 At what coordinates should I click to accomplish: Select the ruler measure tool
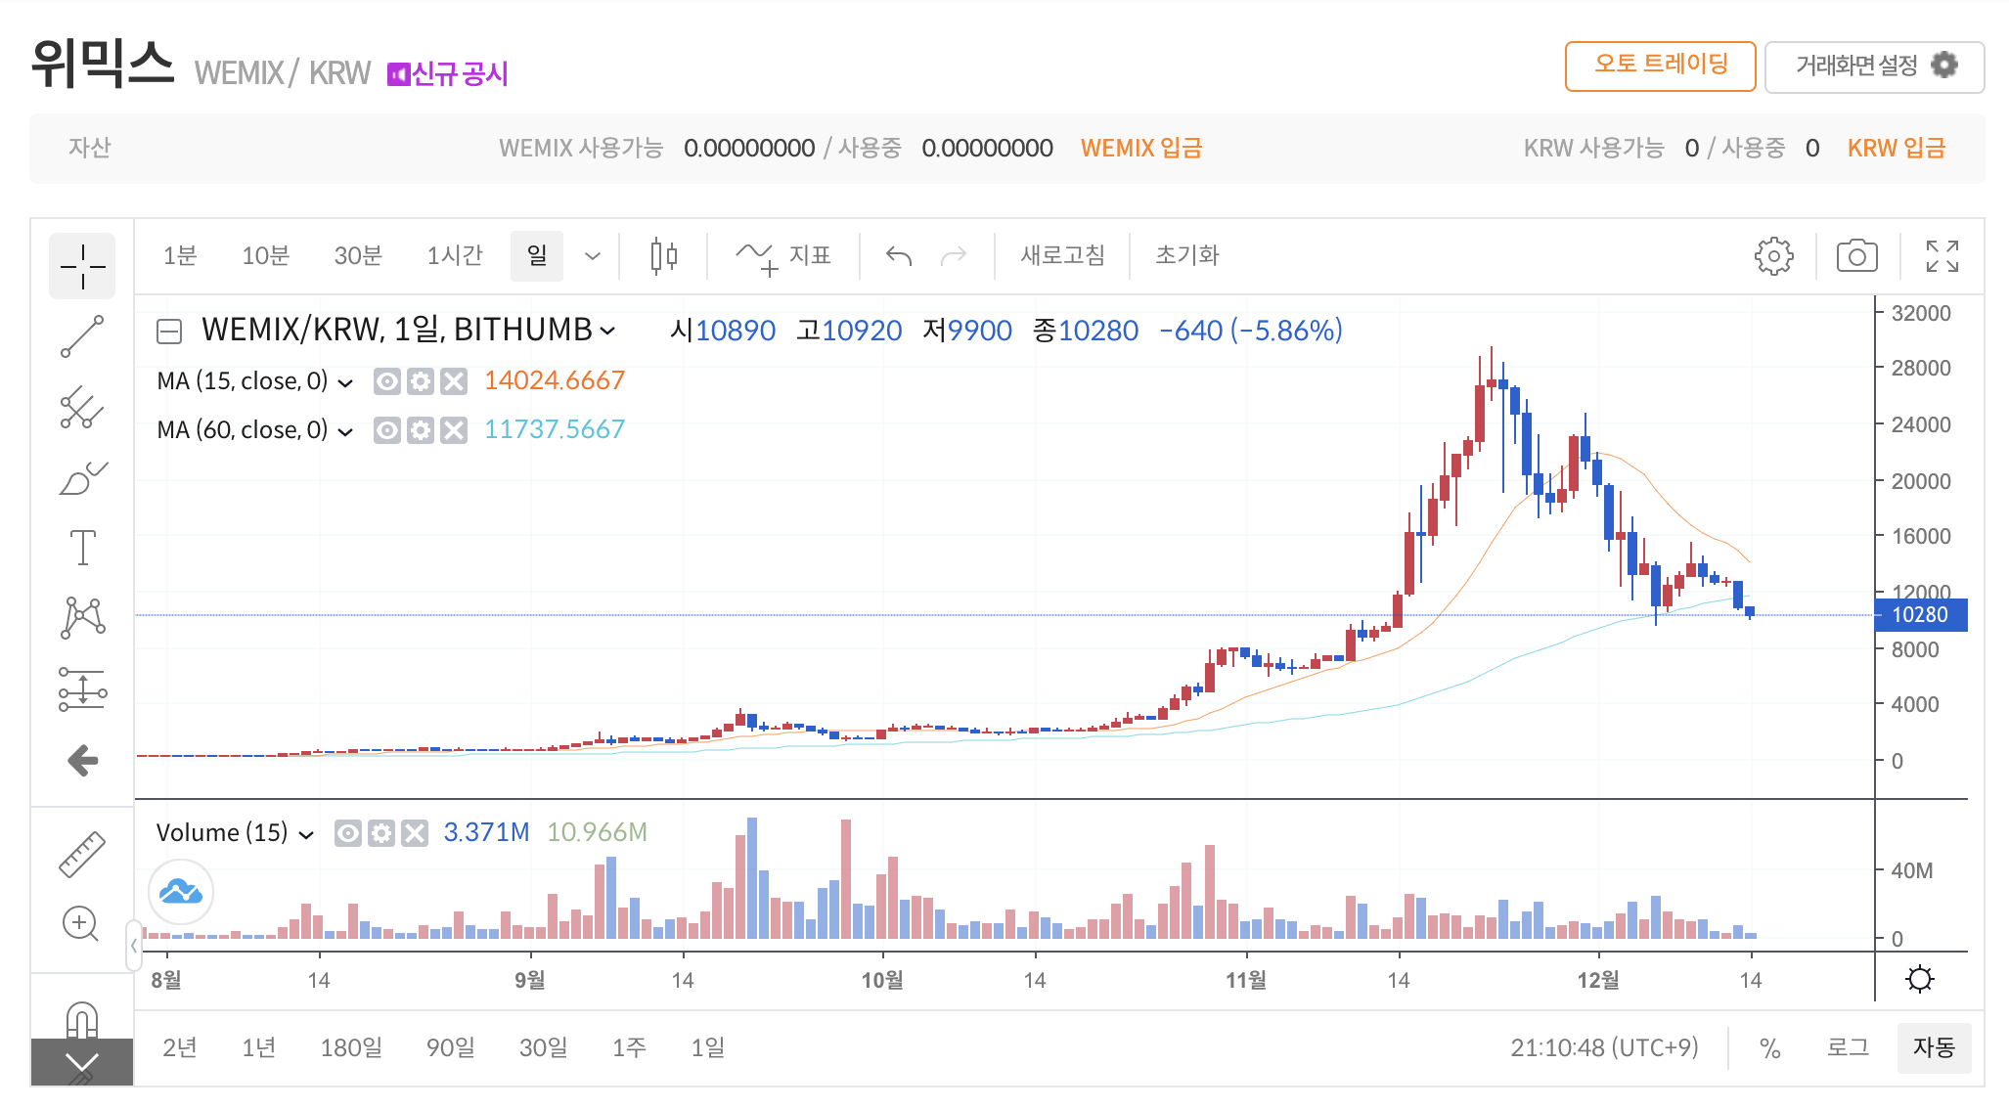(x=82, y=854)
